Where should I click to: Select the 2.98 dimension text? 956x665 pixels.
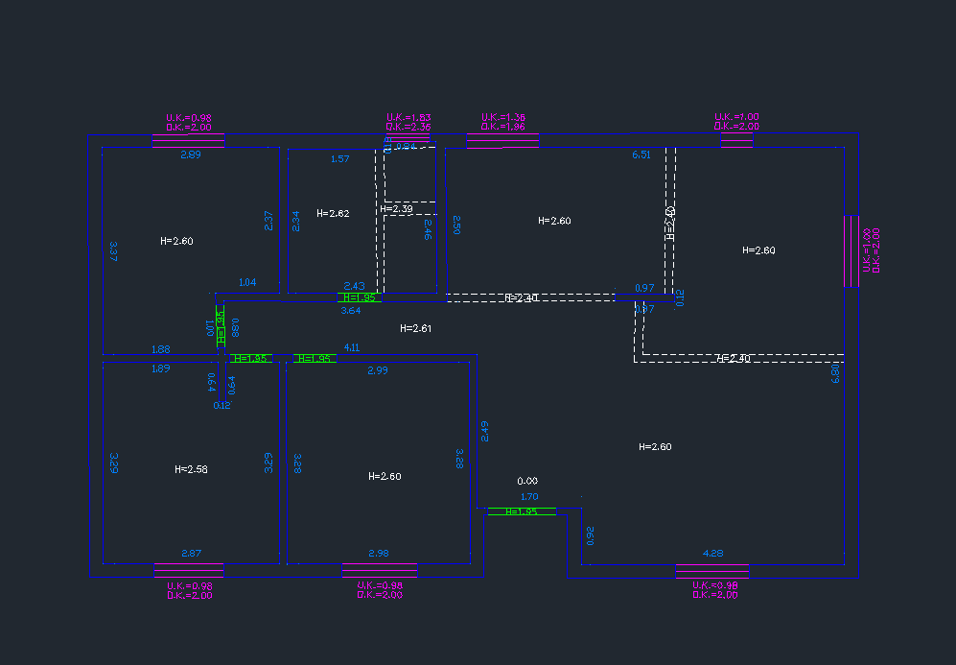[x=378, y=553]
